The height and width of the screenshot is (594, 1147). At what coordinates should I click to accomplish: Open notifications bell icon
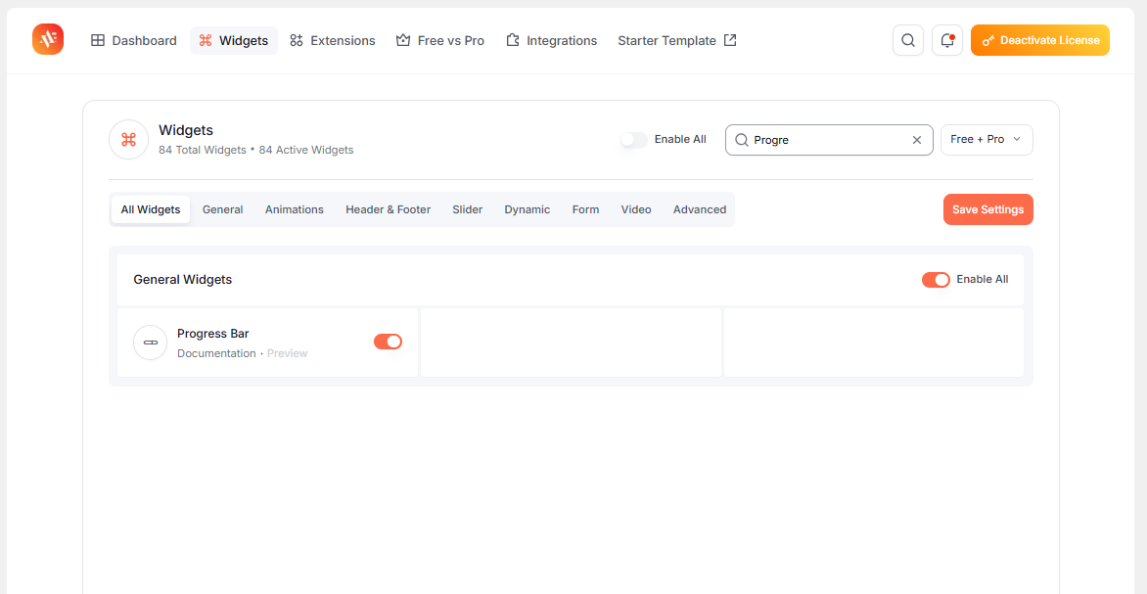click(947, 40)
